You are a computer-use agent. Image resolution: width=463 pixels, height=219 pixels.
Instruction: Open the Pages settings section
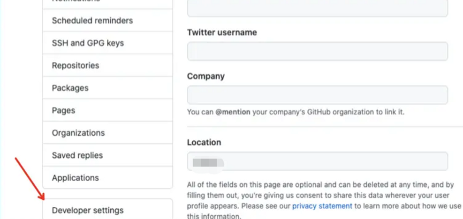tap(64, 110)
